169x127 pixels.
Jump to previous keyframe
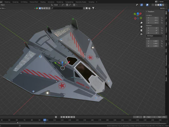click(x=64, y=117)
